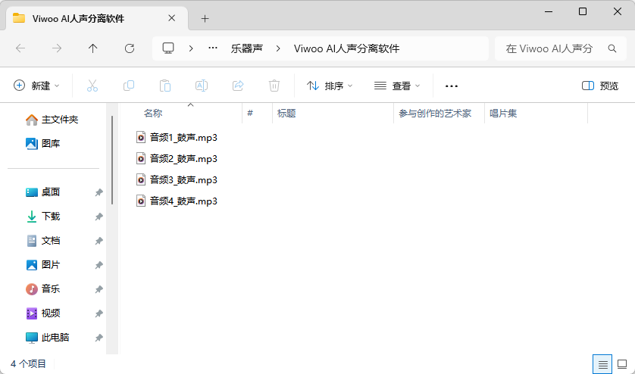Expand chevron after This PC icon
The image size is (635, 374).
(x=191, y=48)
